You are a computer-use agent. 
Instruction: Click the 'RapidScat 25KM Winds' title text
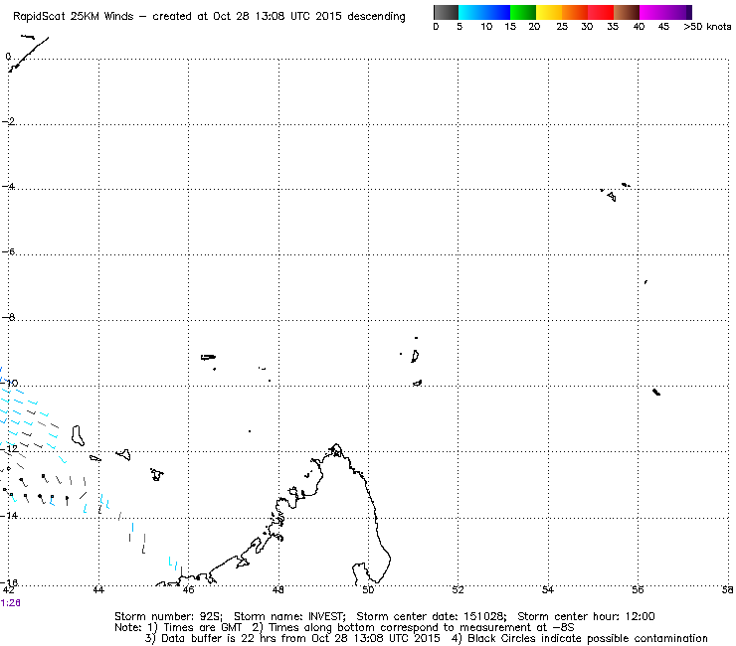[x=74, y=17]
